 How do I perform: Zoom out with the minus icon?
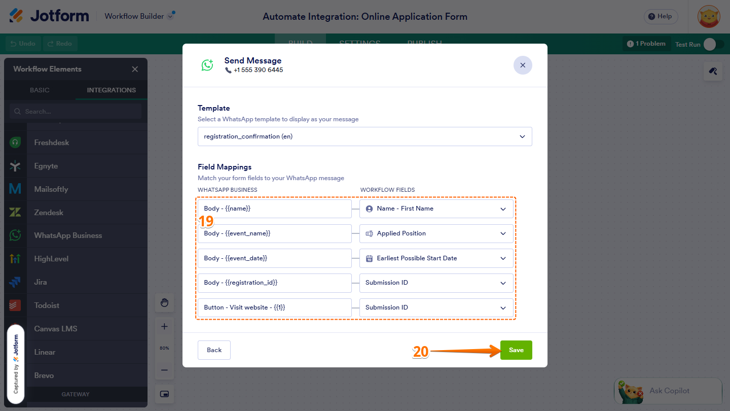coord(164,370)
